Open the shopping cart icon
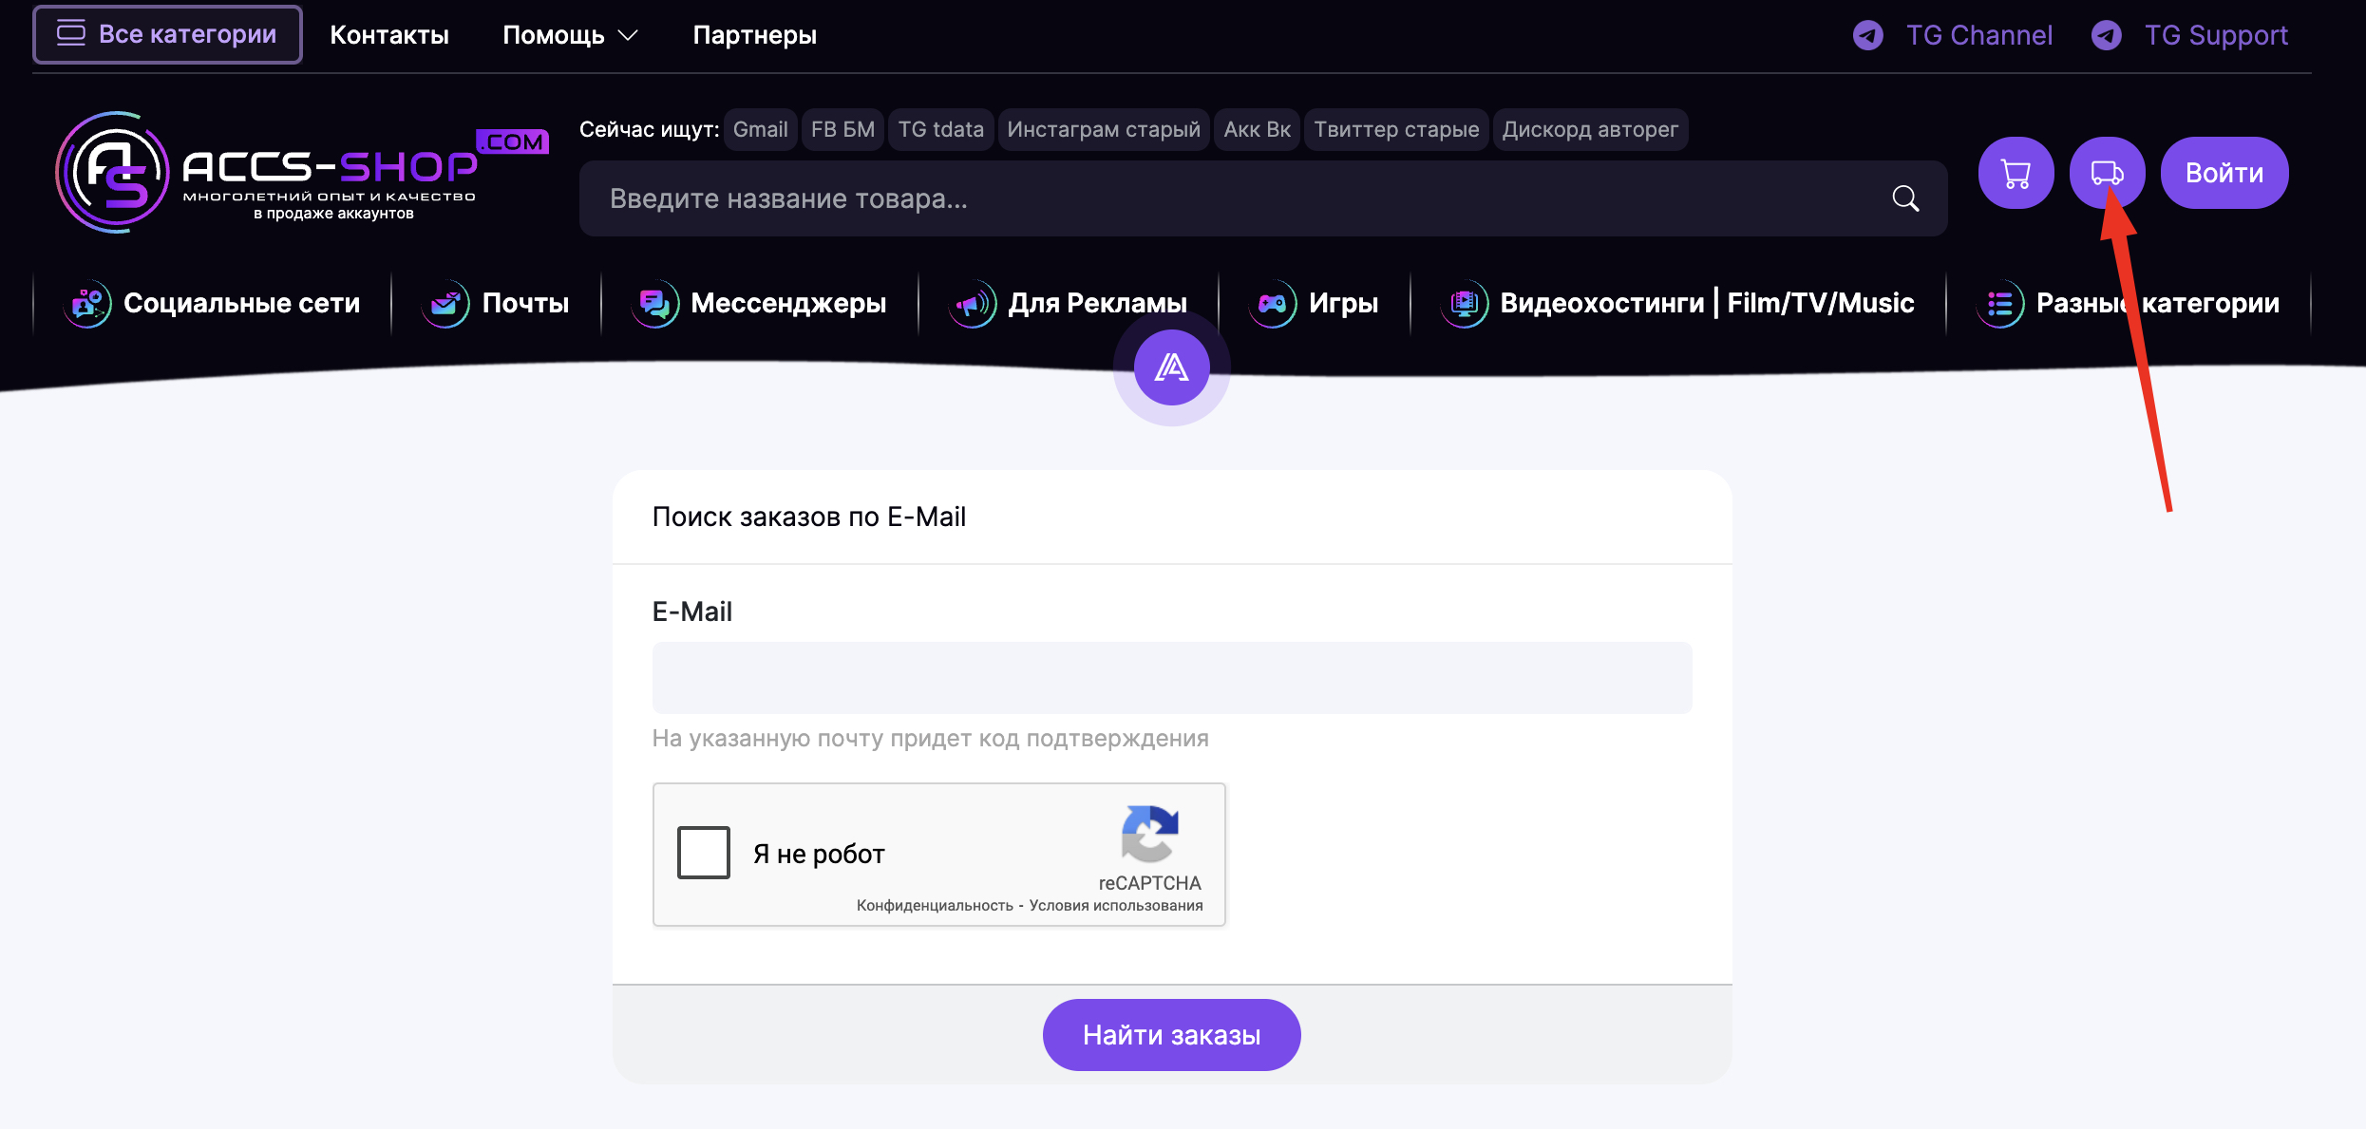 [2016, 173]
